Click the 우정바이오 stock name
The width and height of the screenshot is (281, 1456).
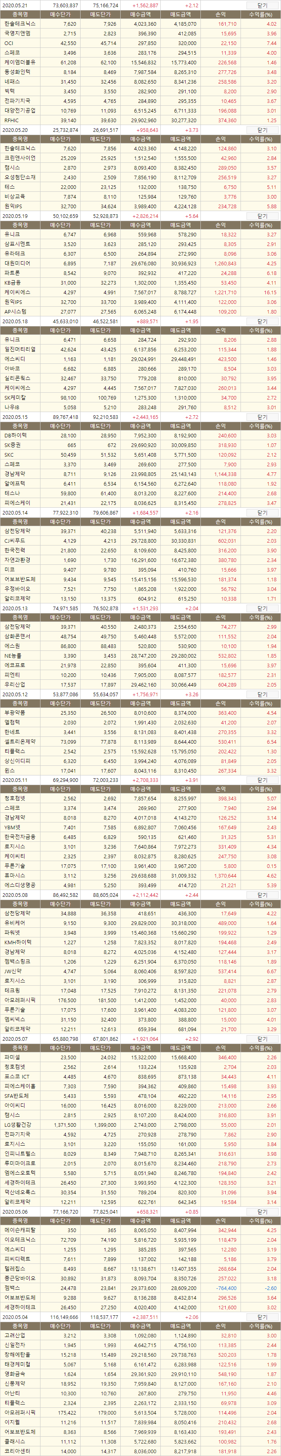point(18,589)
